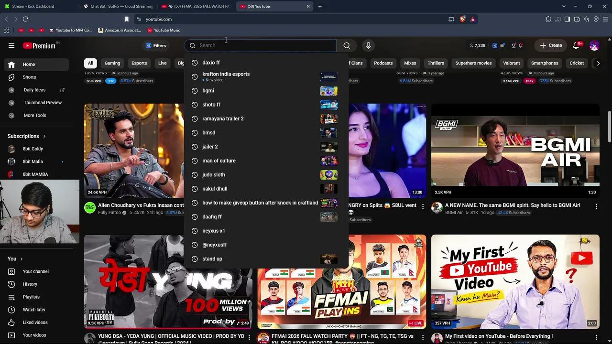612x344 pixels.
Task: Reload the current page
Action: point(25,19)
